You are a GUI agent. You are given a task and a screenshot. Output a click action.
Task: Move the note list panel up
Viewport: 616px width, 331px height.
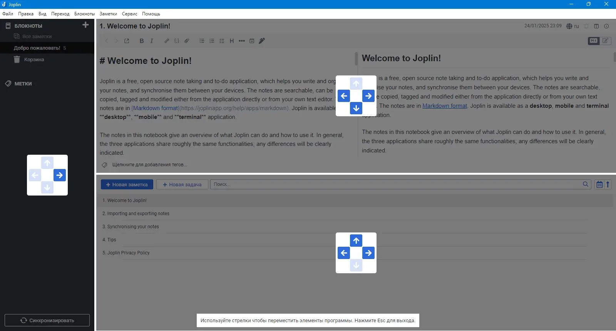coord(356,241)
